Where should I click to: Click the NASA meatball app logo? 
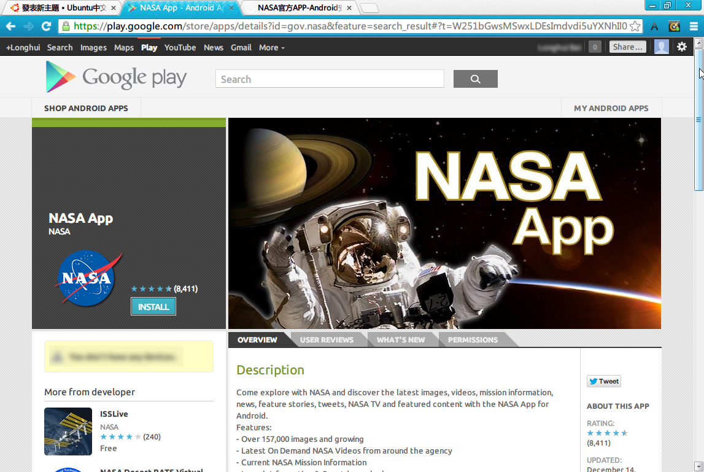pos(89,278)
